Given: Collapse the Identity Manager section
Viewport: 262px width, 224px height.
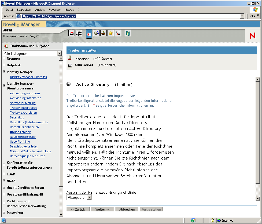Looking at the screenshot, I should pyautogui.click(x=4, y=72).
